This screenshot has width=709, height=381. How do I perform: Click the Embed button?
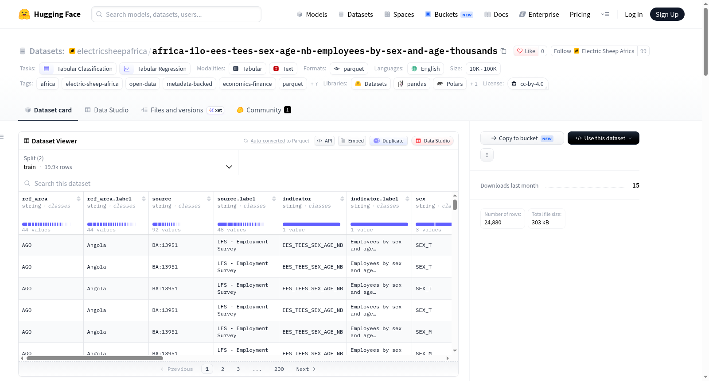click(x=352, y=141)
